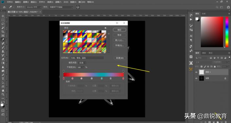Click Cancel button in Gradient Editor

(x=120, y=35)
